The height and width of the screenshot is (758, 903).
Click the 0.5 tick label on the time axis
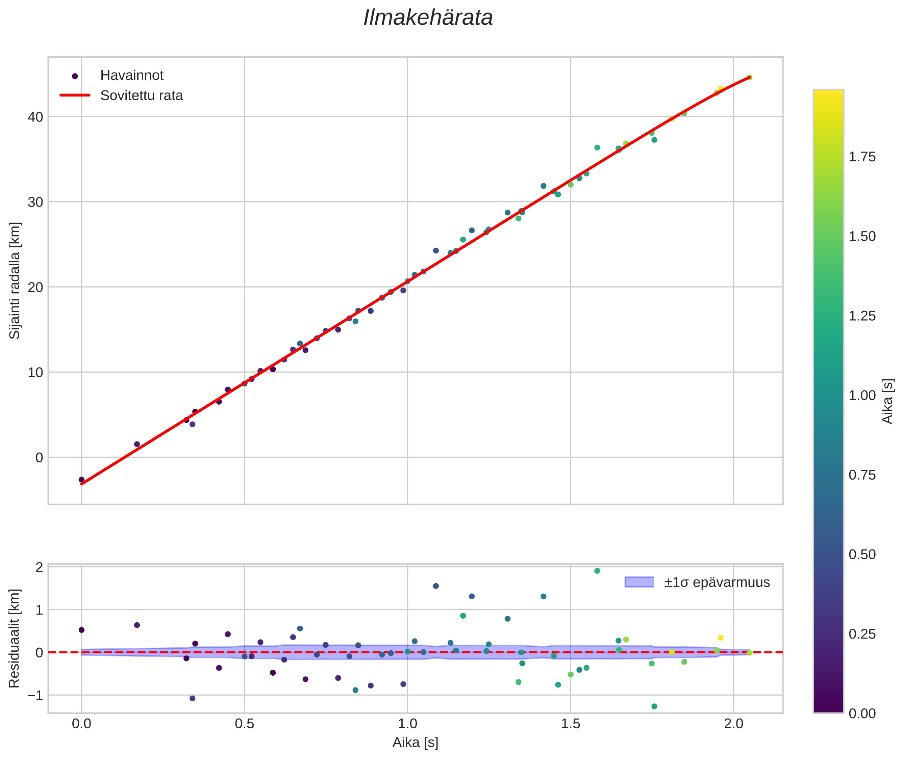244,724
